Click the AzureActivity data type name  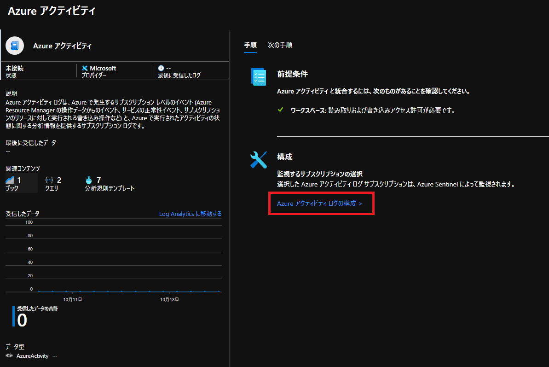point(33,356)
